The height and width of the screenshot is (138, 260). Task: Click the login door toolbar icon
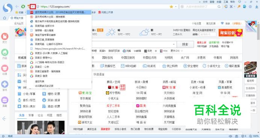tap(226, 7)
